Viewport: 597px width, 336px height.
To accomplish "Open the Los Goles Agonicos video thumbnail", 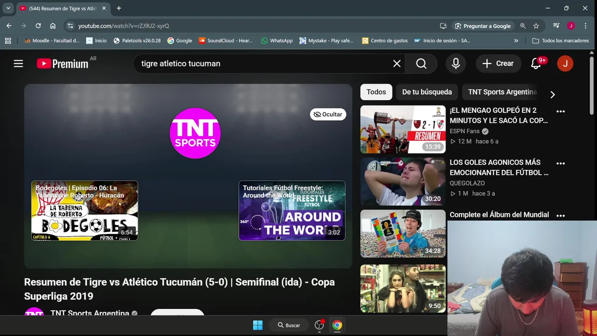I will [x=403, y=182].
